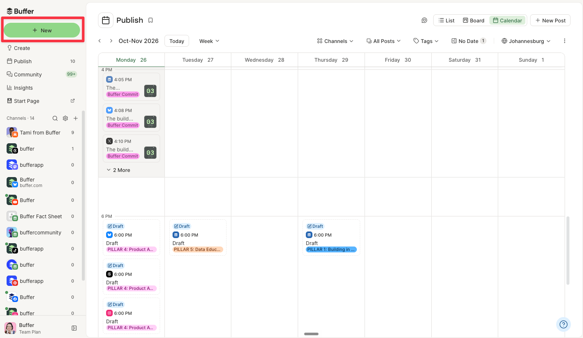Open the Buffer logo home
Screen dimensions: 583x338
pyautogui.click(x=20, y=11)
